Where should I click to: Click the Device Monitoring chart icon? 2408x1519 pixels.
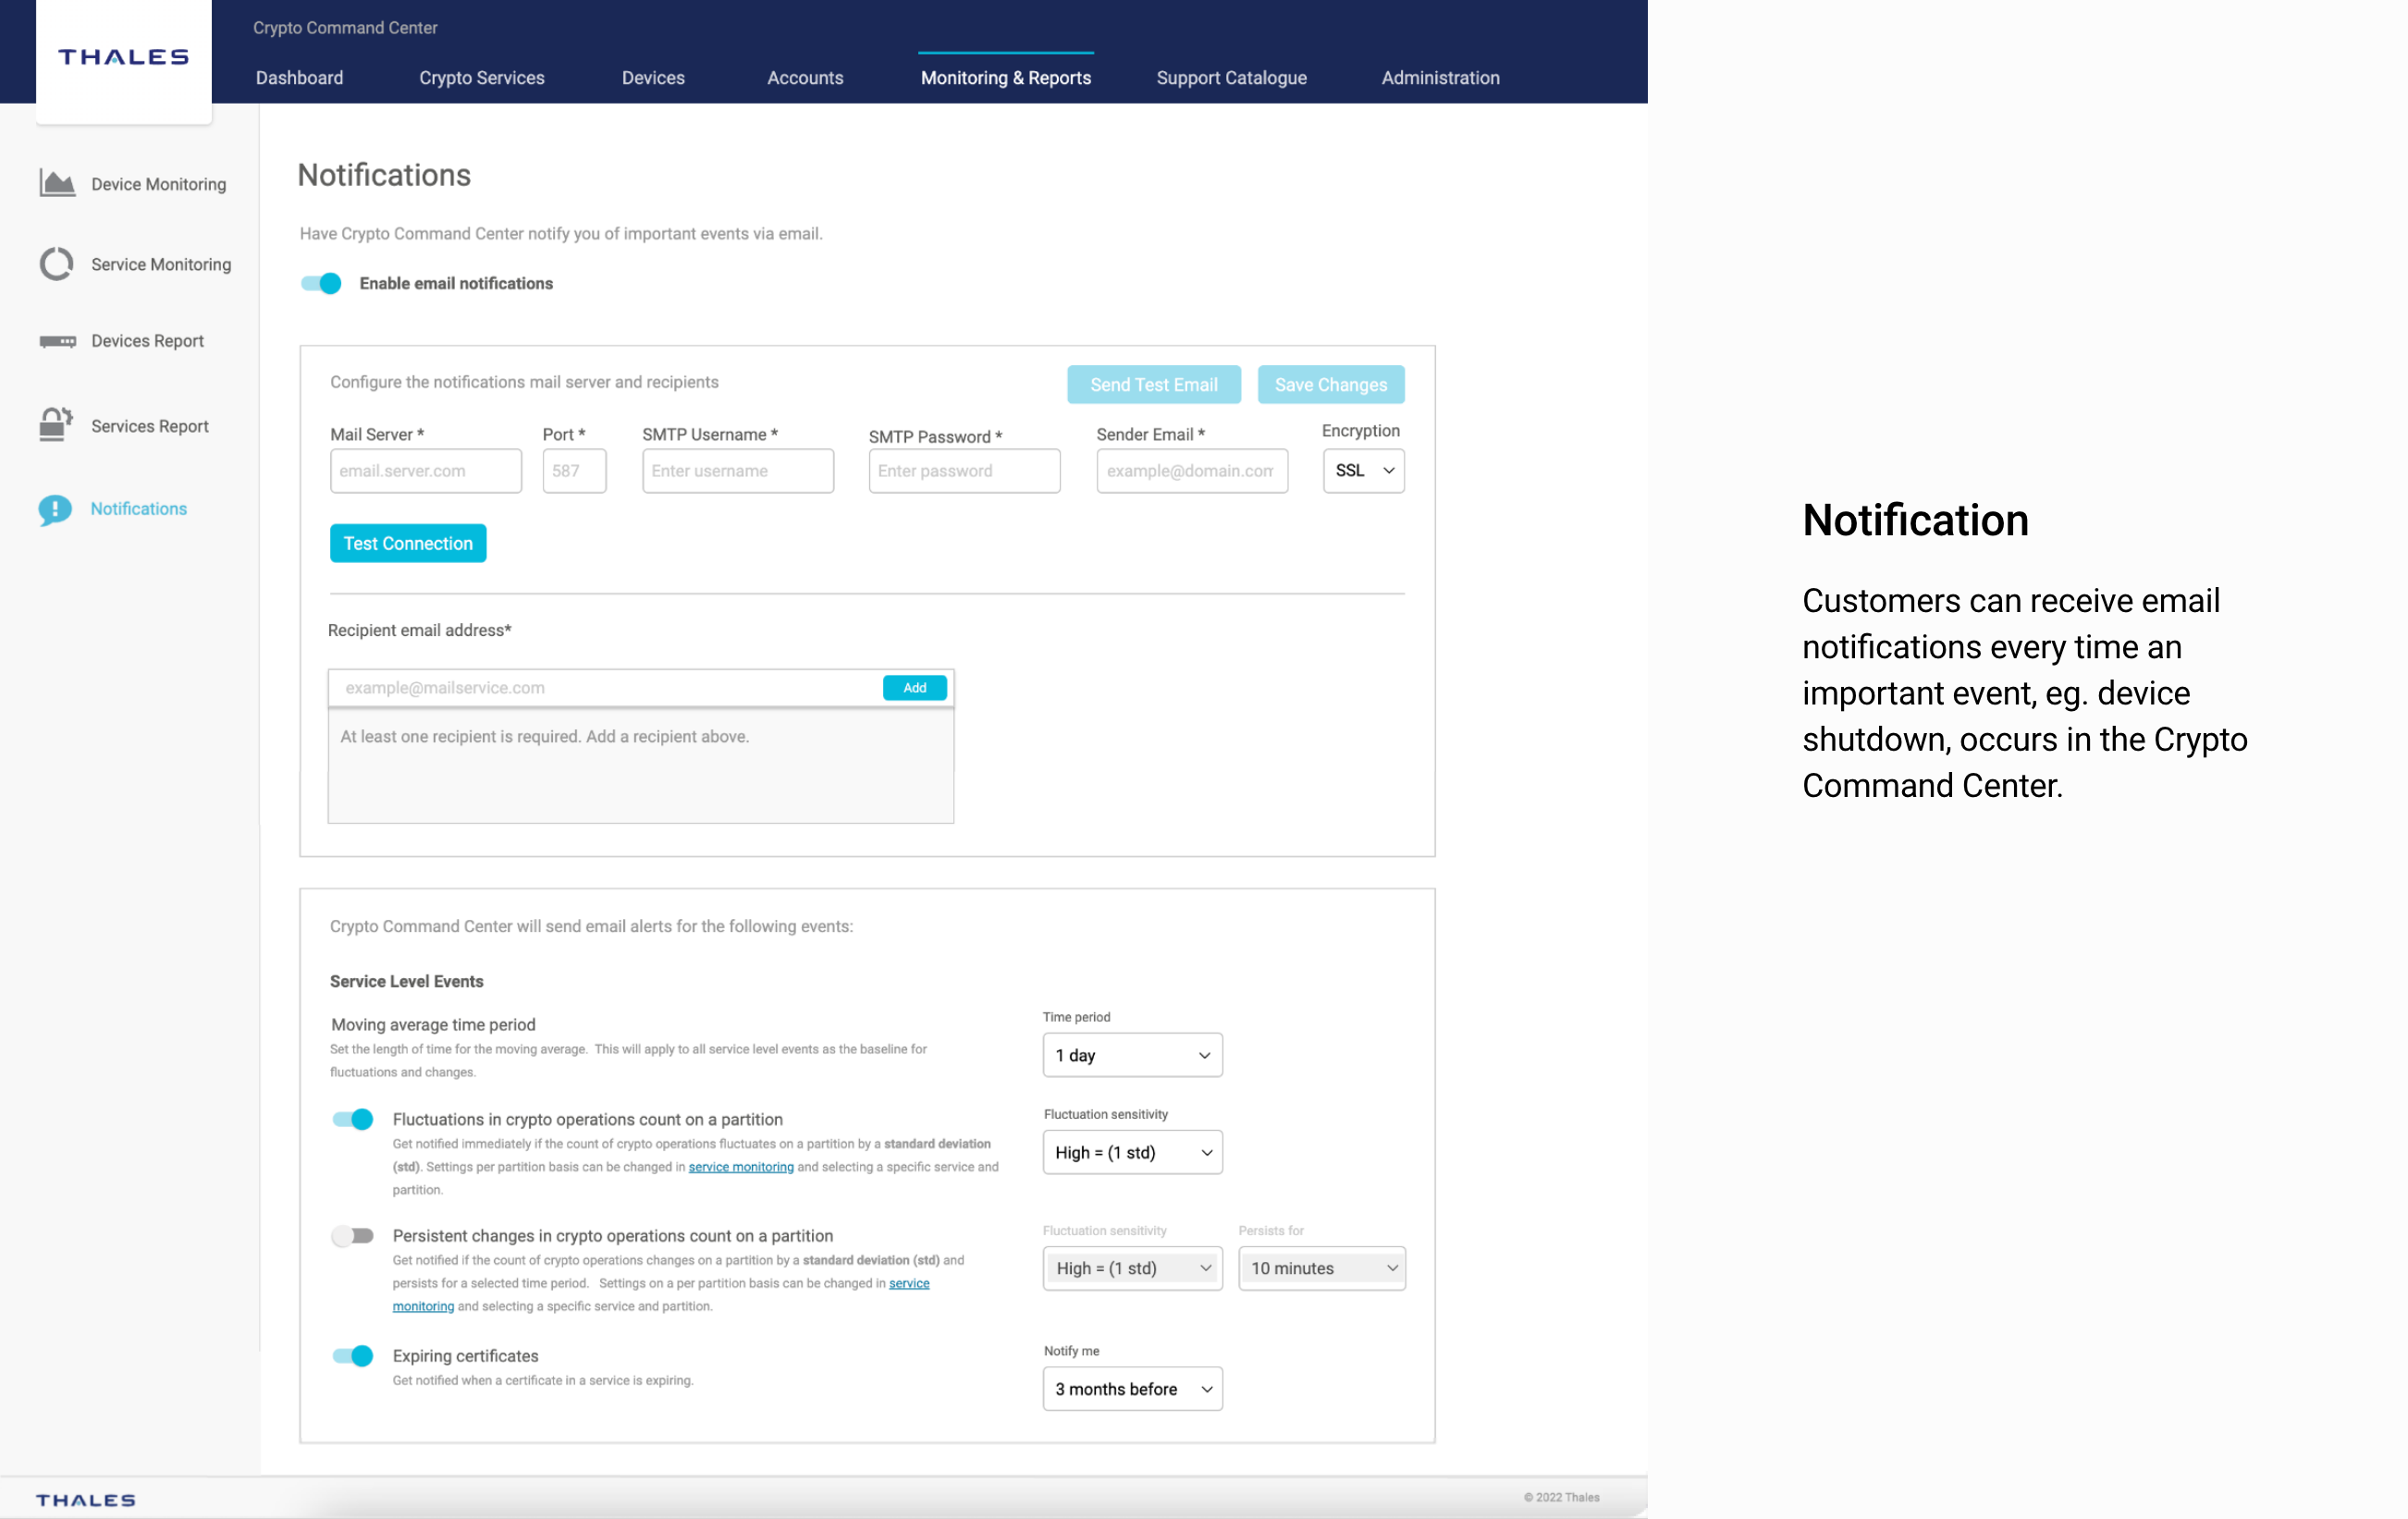coord(57,183)
